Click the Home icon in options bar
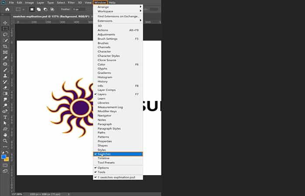Viewport: 305px width, 196px height. click(7, 9)
